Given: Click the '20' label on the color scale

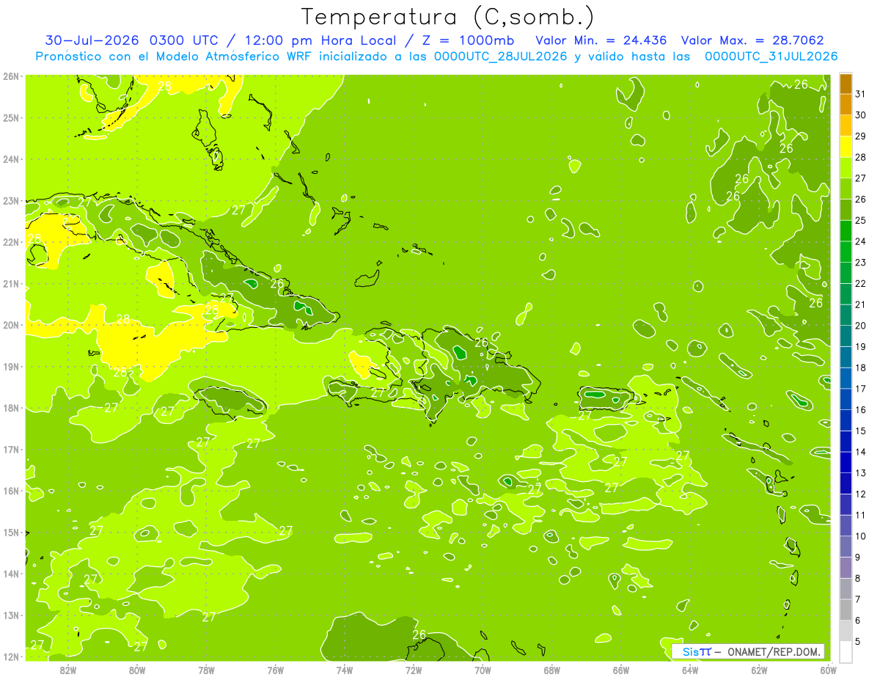Looking at the screenshot, I should coord(861,326).
